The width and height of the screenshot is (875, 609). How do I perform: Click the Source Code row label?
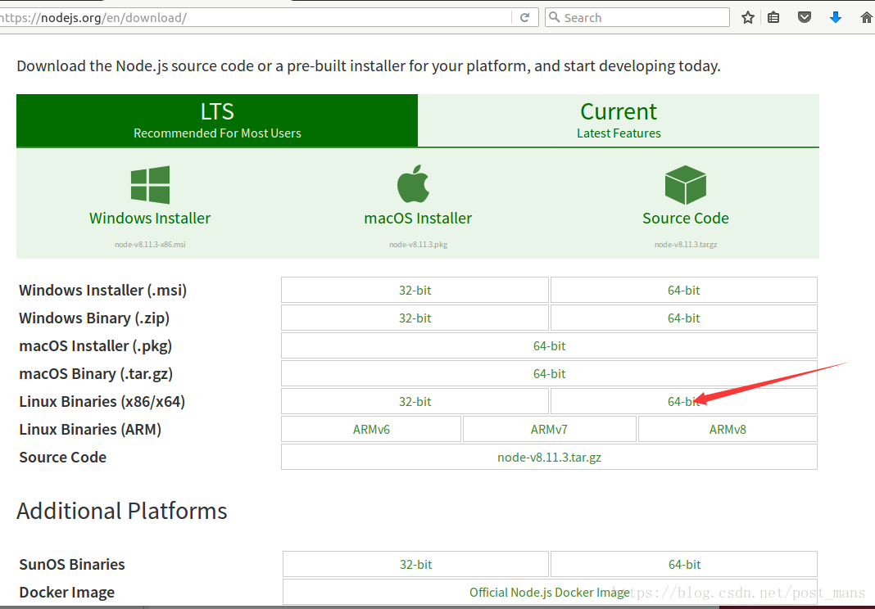(x=62, y=458)
